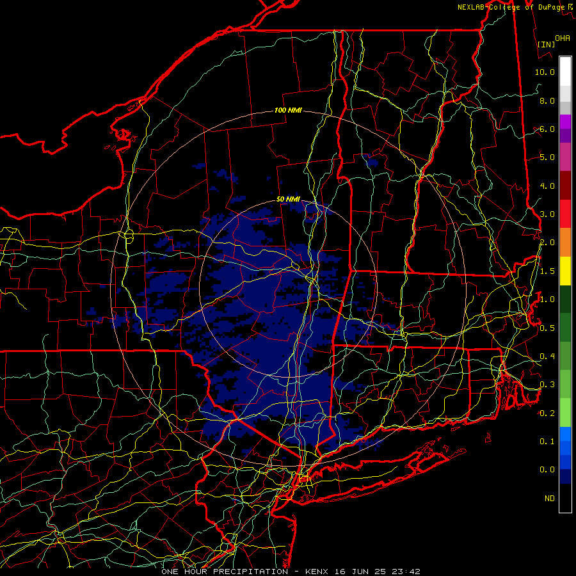Click the [IN] units label

pos(546,44)
